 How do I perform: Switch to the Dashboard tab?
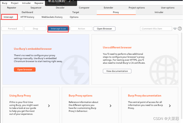pyautogui.click(x=27, y=12)
